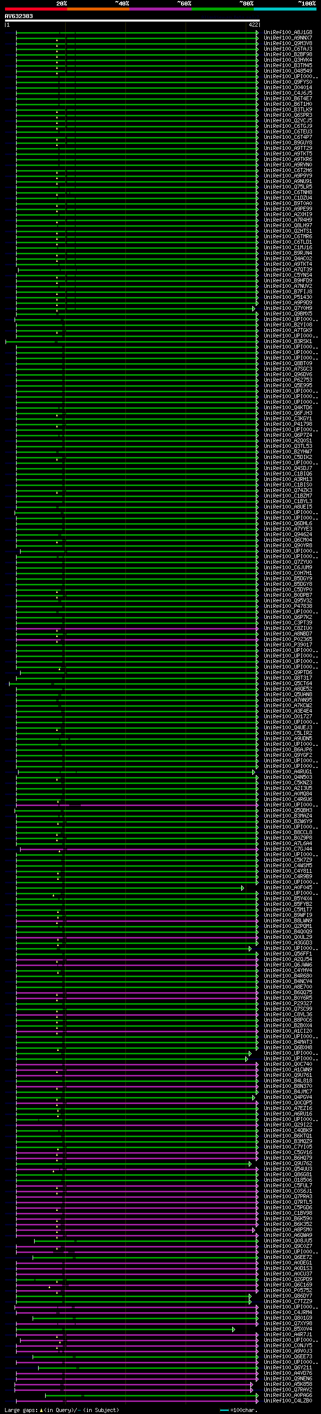Click label UniRef100_A7KCW2
The height and width of the screenshot is (1414, 321).
click(x=288, y=705)
